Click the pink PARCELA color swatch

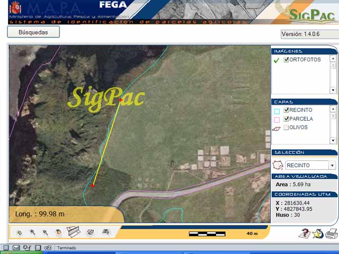(x=276, y=120)
